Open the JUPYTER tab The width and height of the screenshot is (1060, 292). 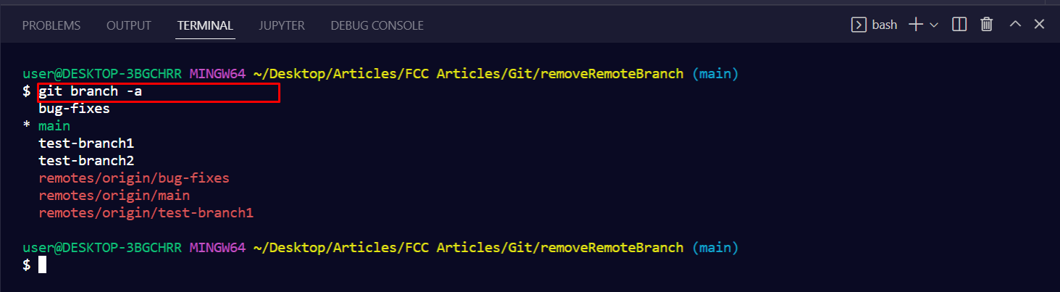coord(282,25)
